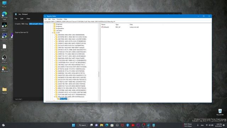
Task: Open This PC desktop icon
Action: tap(4, 4)
